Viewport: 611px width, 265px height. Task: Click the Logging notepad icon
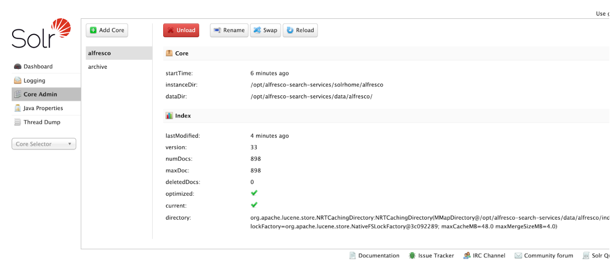[x=18, y=80]
